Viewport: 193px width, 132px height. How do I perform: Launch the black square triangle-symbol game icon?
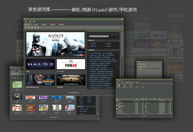[137, 85]
